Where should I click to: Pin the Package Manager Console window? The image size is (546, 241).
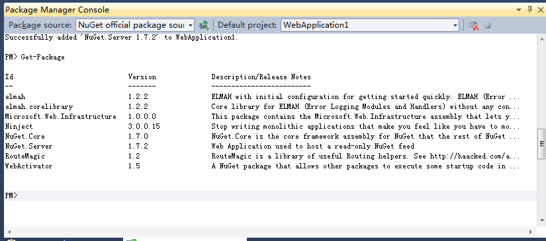point(529,9)
